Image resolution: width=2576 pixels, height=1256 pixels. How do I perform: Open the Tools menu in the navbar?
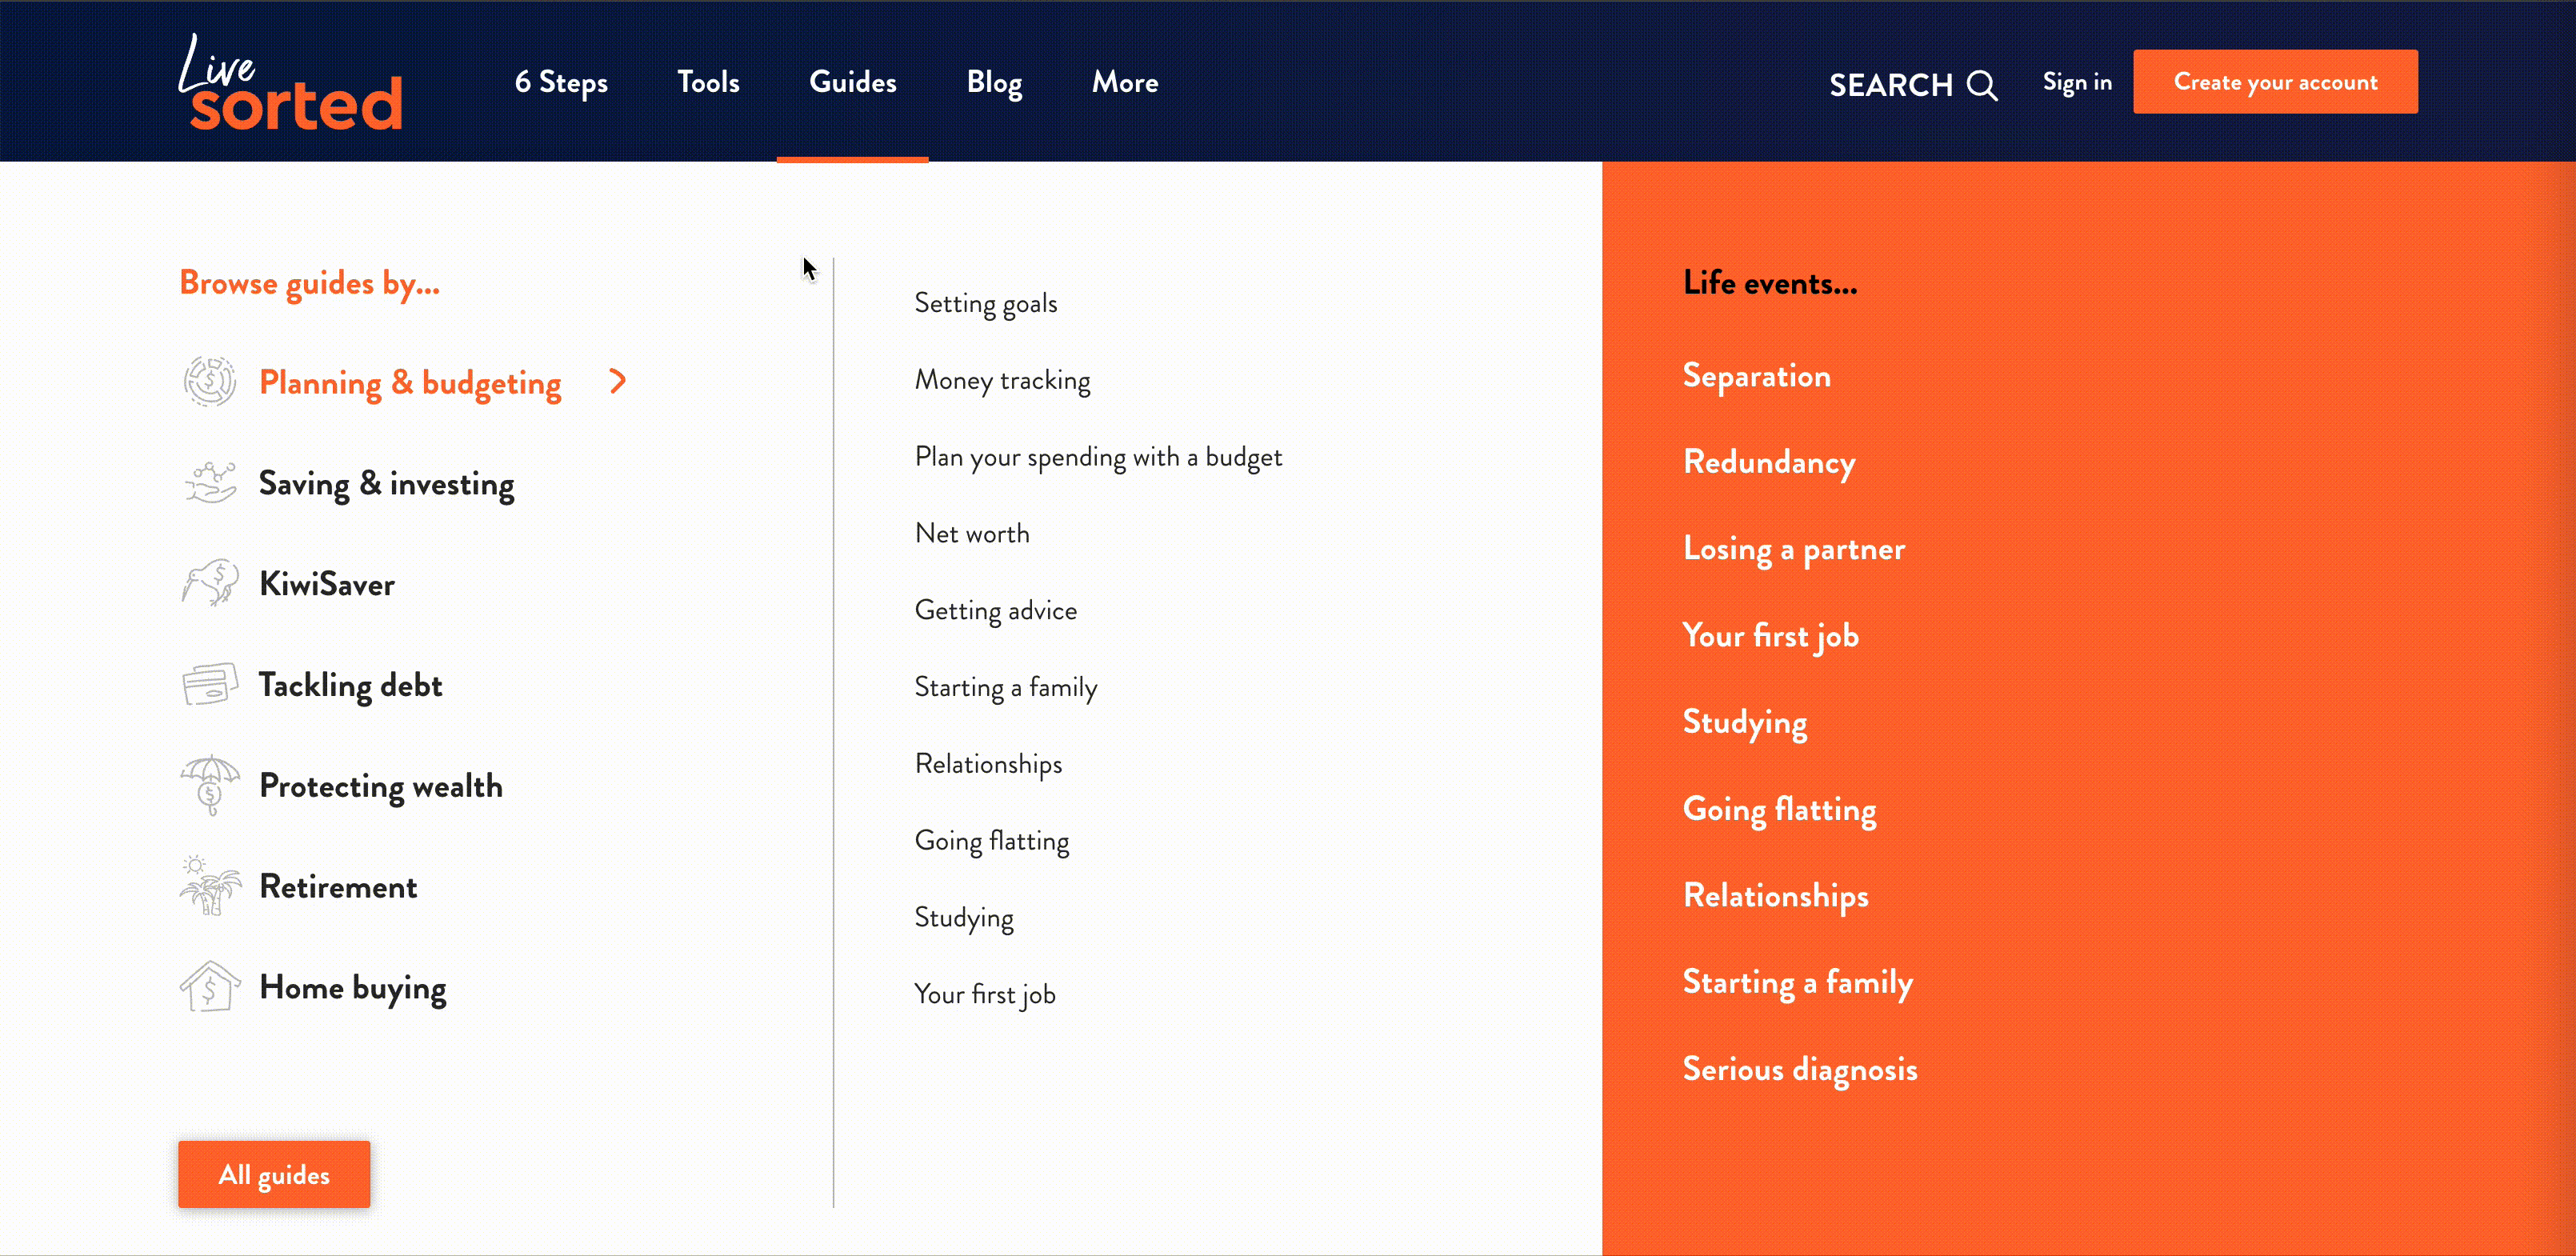(708, 82)
